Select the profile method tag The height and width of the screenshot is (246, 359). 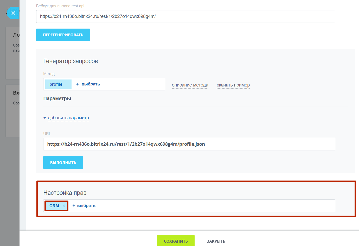coord(58,84)
